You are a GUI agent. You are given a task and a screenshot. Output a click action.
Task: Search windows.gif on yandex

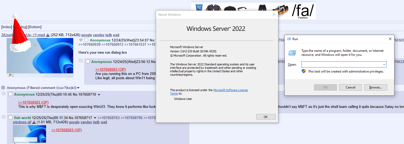click(x=86, y=122)
